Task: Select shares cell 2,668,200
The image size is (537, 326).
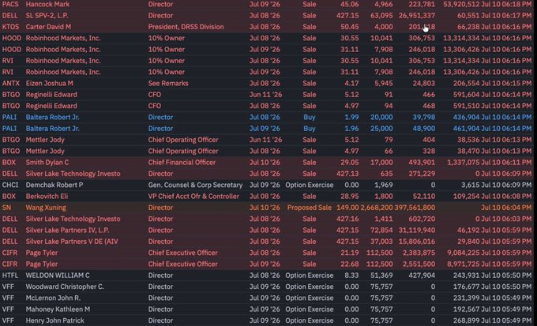Action: click(377, 208)
